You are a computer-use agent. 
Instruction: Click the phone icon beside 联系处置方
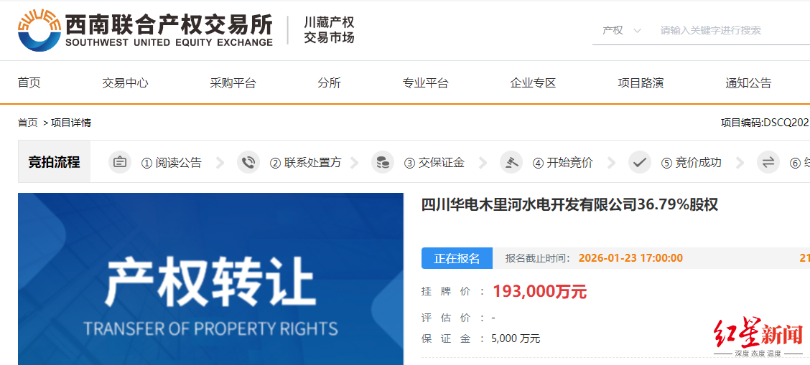click(248, 163)
